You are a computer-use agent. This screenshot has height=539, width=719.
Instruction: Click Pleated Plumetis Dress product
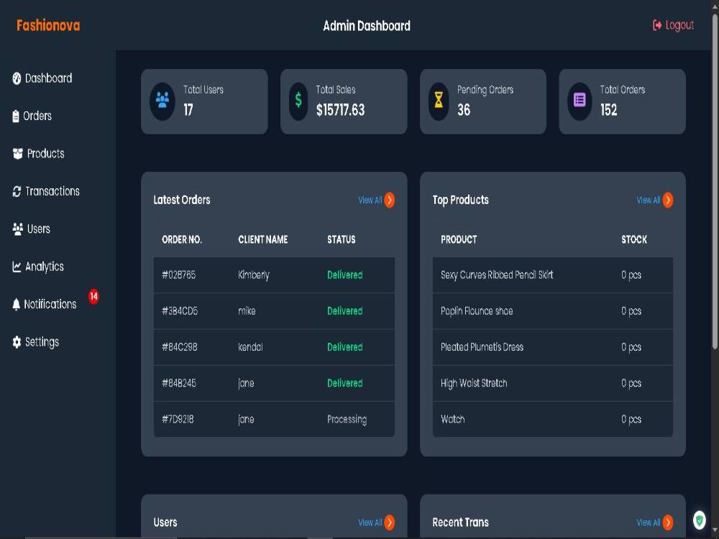pos(482,347)
